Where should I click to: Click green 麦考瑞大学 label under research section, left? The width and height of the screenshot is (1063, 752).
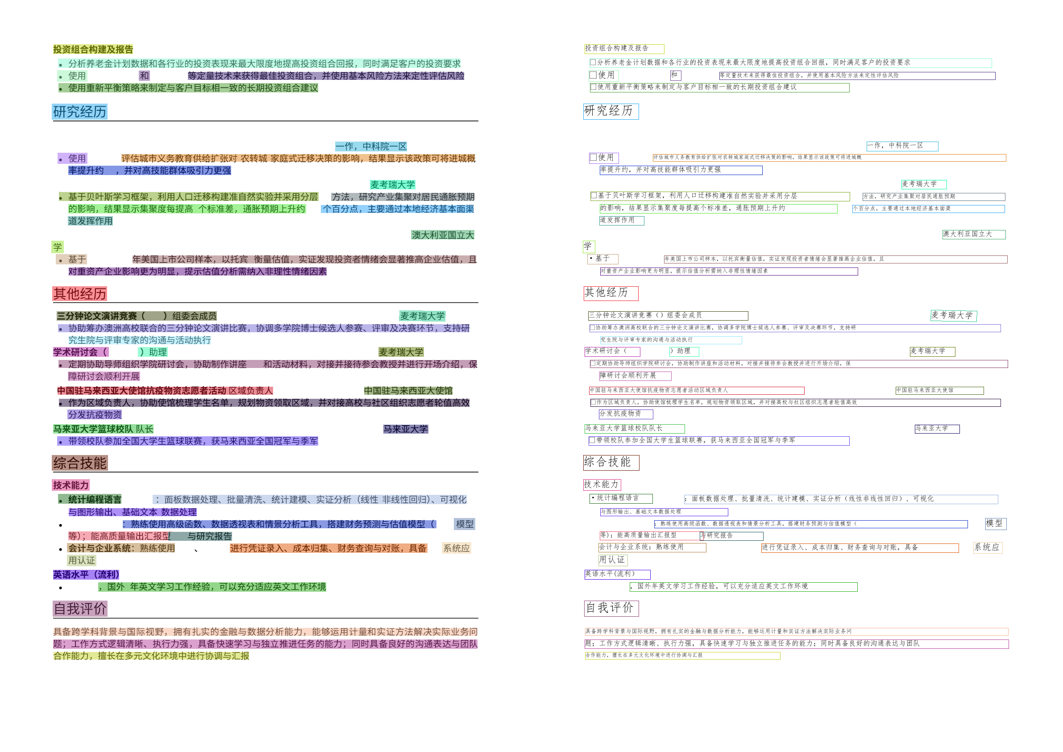click(x=393, y=185)
